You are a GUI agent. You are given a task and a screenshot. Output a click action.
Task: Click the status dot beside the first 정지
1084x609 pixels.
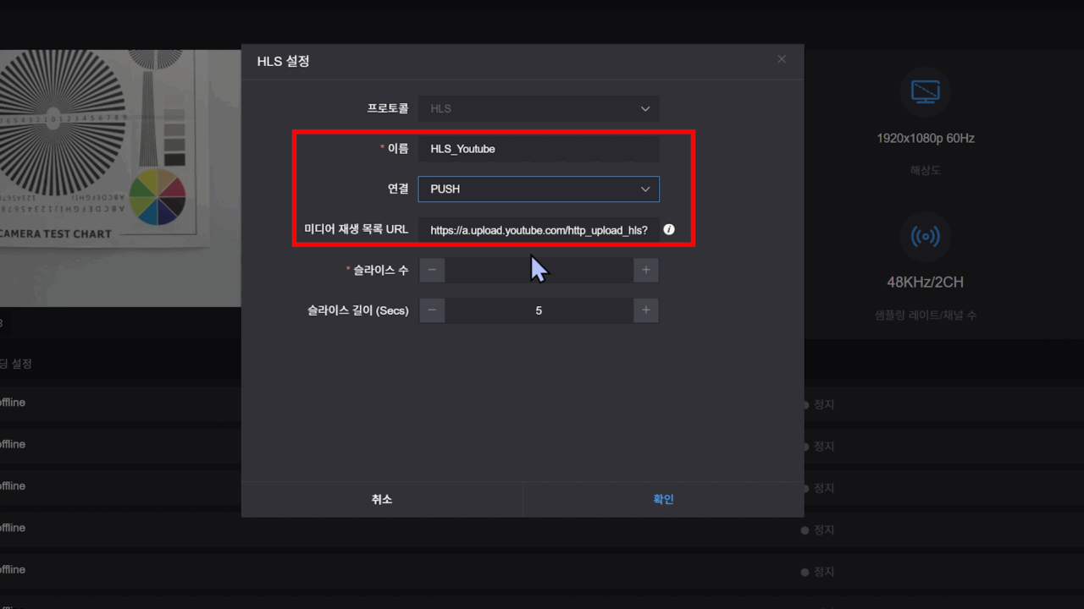point(804,404)
